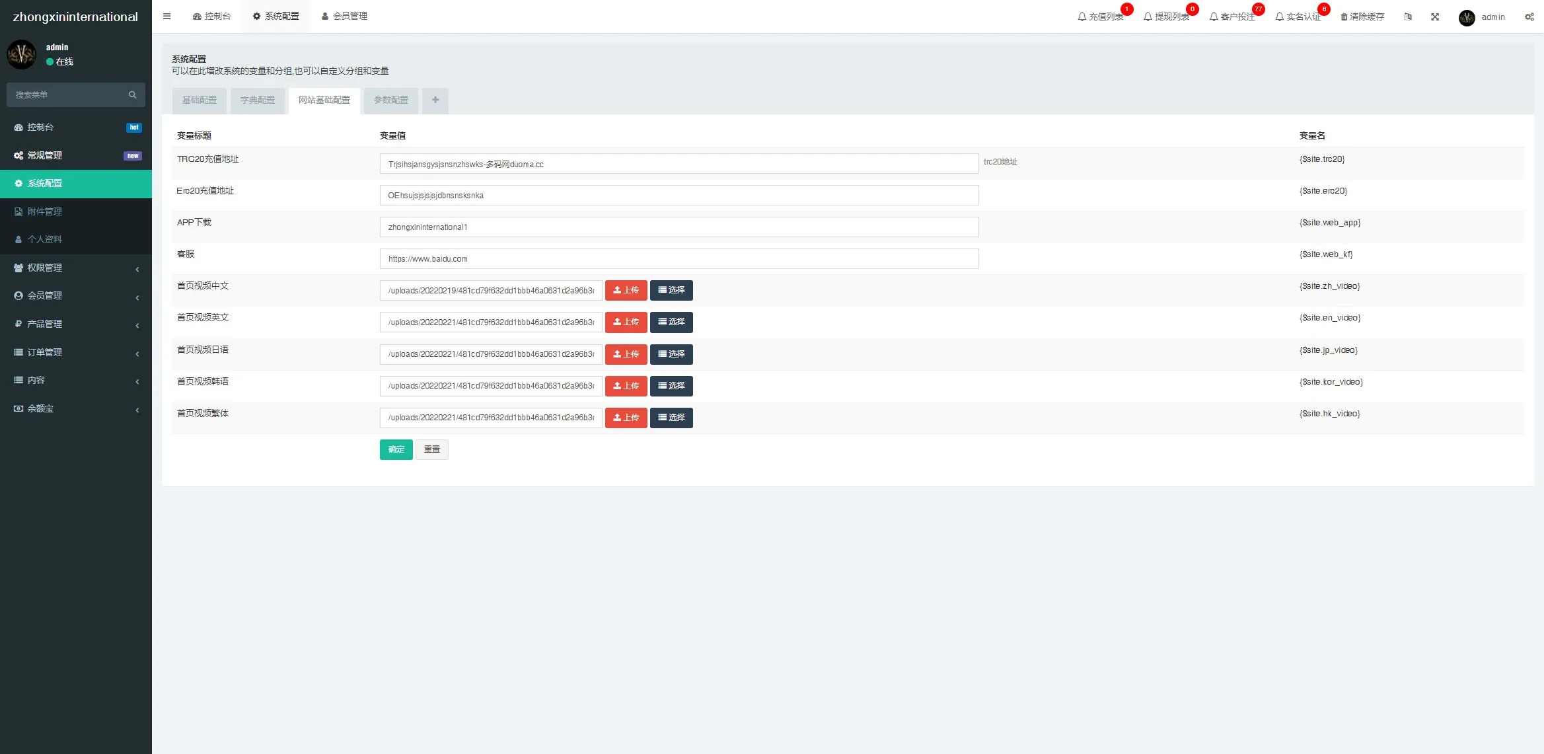Click into the TRC20充值地址 input field
This screenshot has width=1544, height=754.
pos(679,164)
